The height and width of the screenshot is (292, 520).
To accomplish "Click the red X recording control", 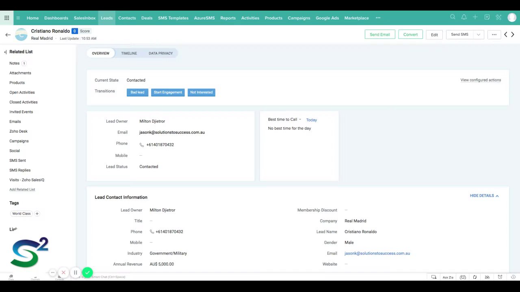I will [63, 273].
